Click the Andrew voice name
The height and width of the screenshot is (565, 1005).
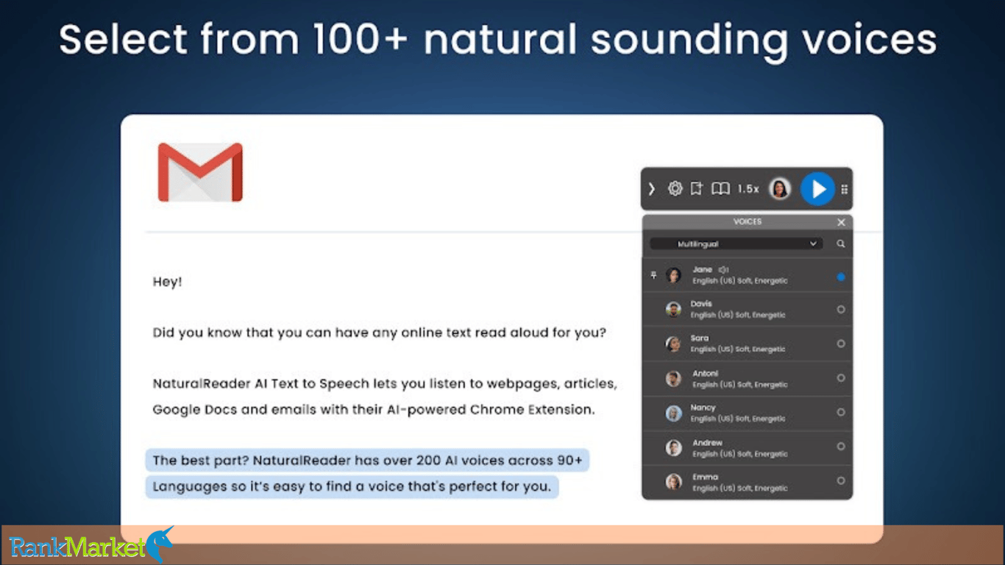pyautogui.click(x=707, y=443)
